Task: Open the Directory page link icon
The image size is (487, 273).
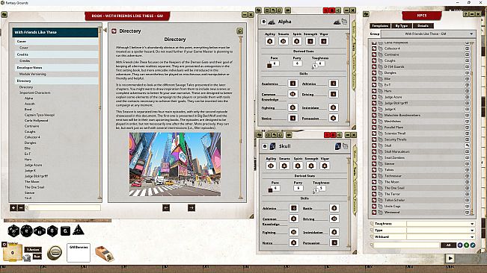Action: click(x=114, y=31)
